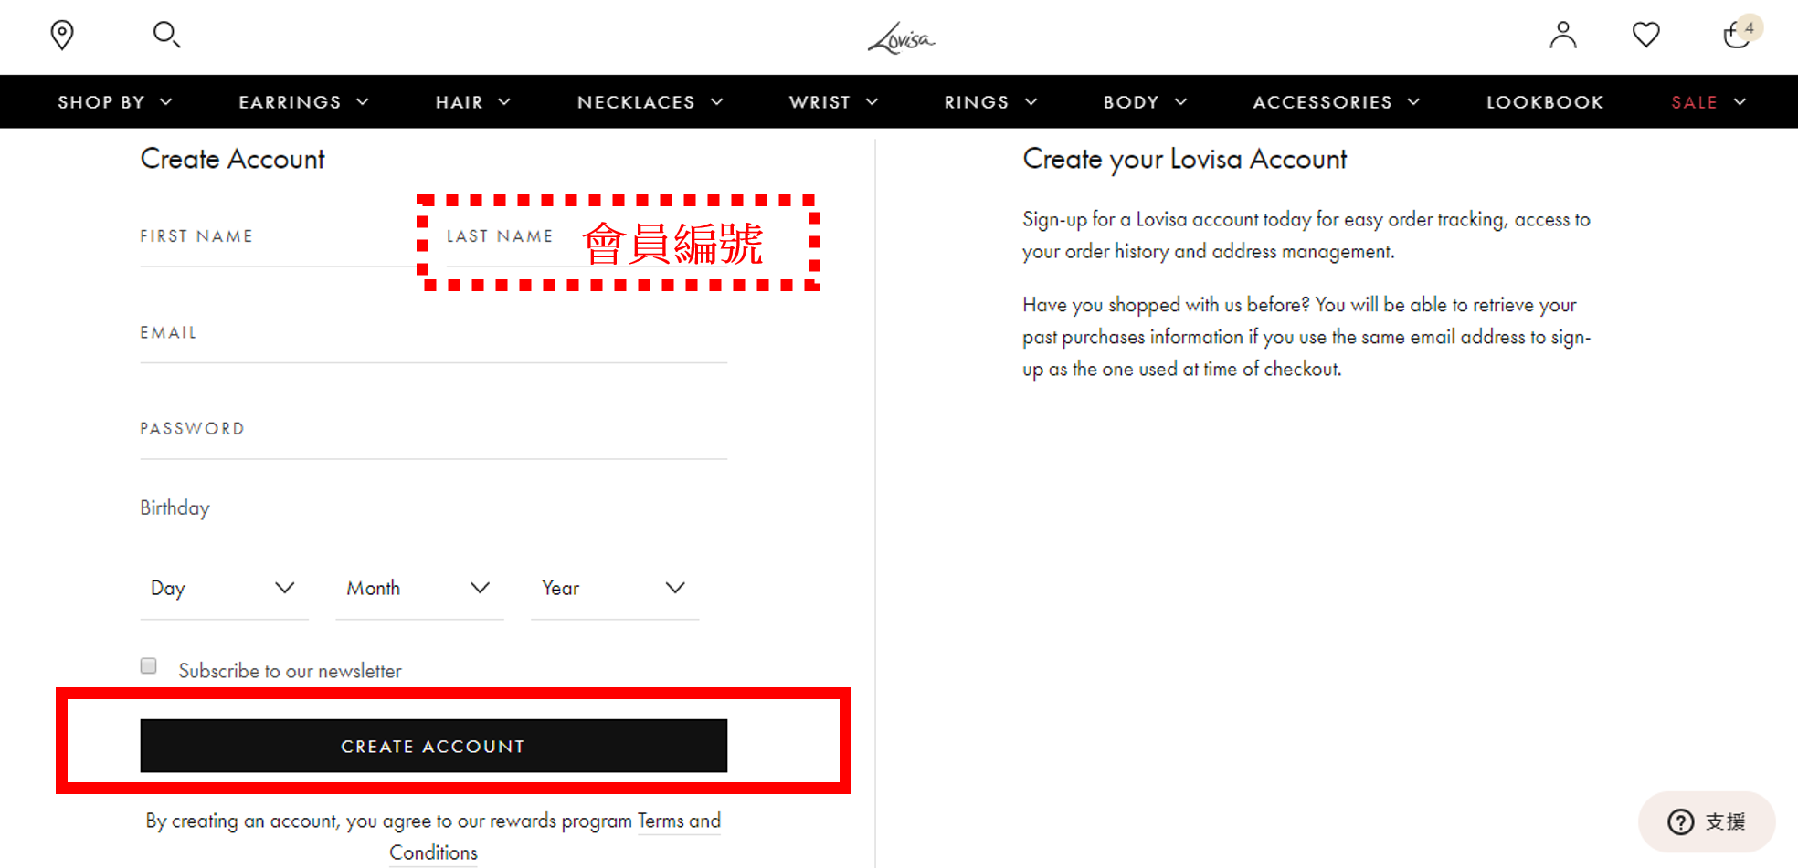Image resolution: width=1798 pixels, height=868 pixels.
Task: Select the Year birthday dropdown
Action: 614,589
